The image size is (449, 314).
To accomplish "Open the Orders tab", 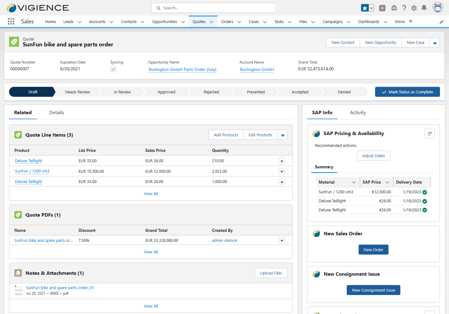I will click(227, 22).
